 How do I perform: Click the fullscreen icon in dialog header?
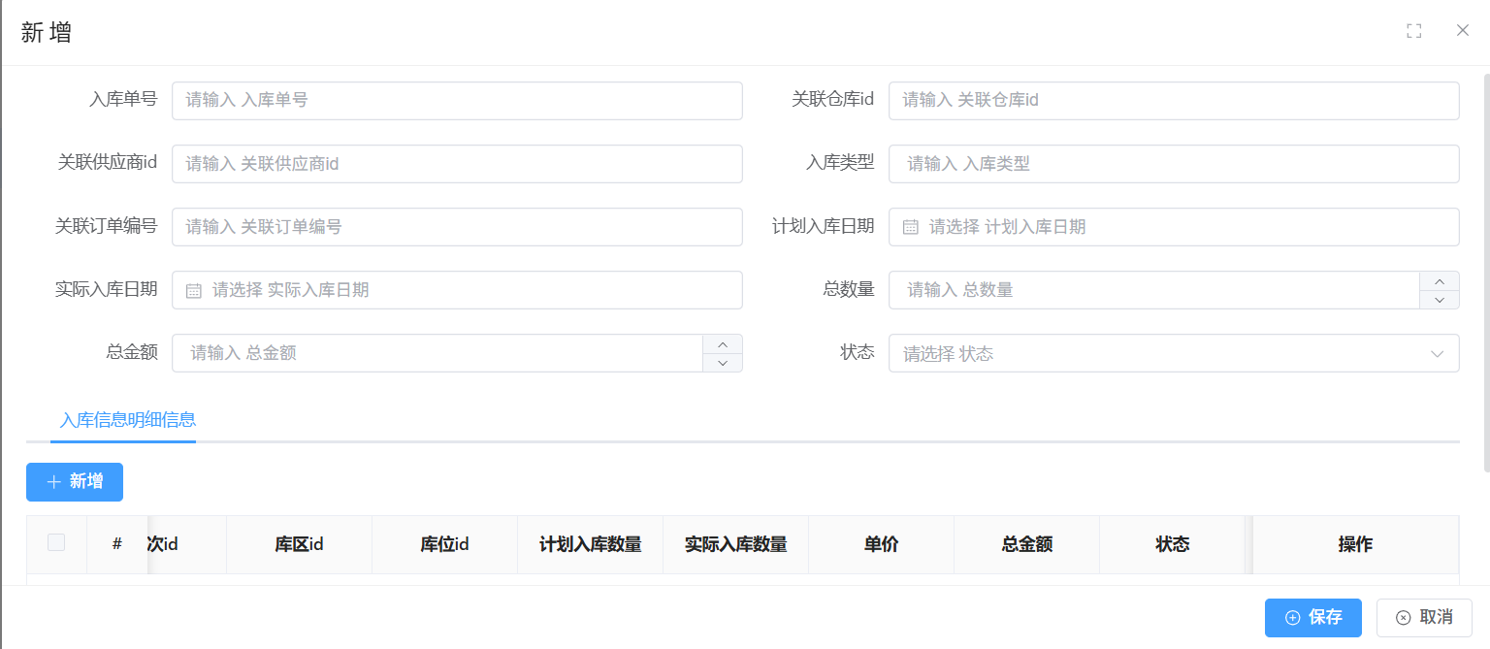(1413, 31)
